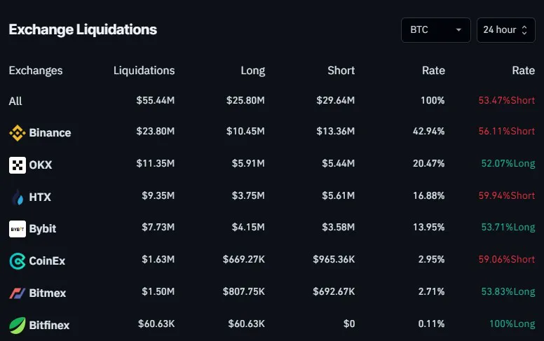Click the CoinEx logo icon

(17, 261)
